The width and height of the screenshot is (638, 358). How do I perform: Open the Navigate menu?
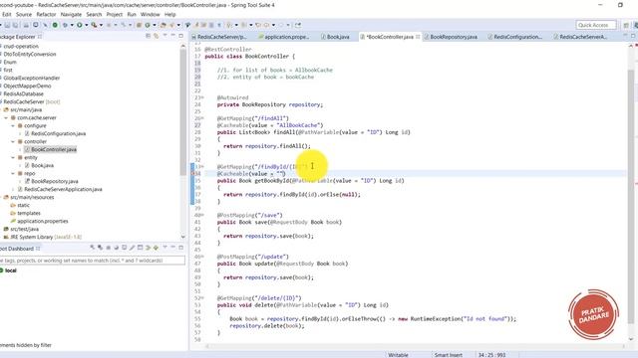71,14
